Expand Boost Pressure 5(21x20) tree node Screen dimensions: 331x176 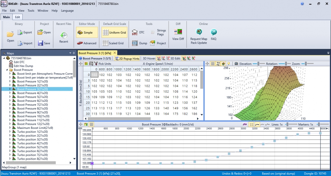coord(10,97)
